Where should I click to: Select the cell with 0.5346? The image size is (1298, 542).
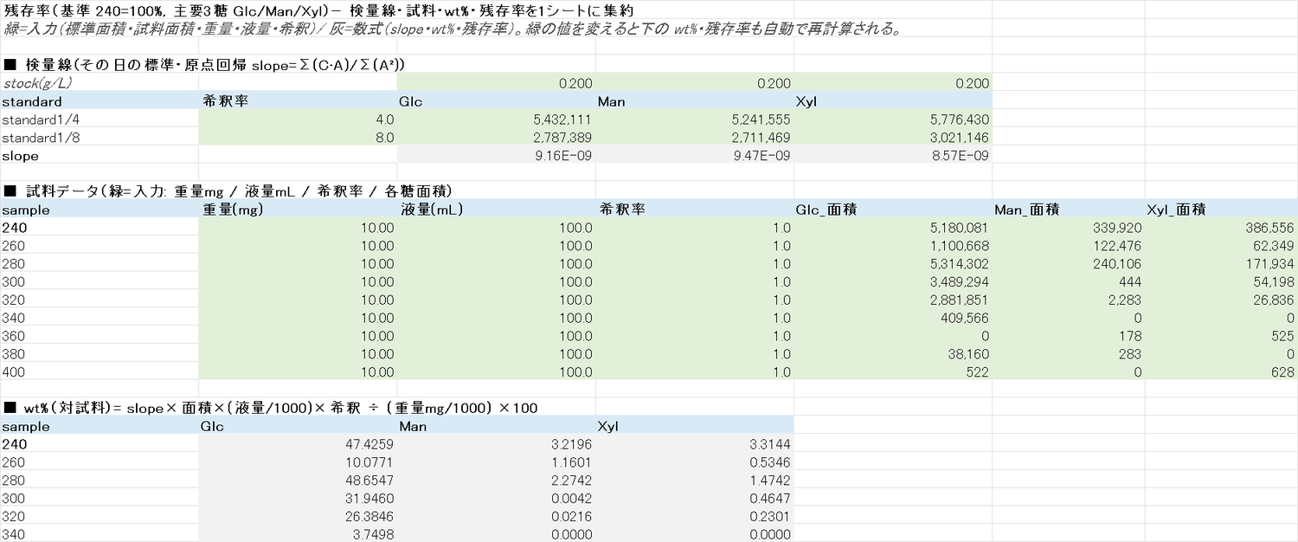[x=694, y=462]
